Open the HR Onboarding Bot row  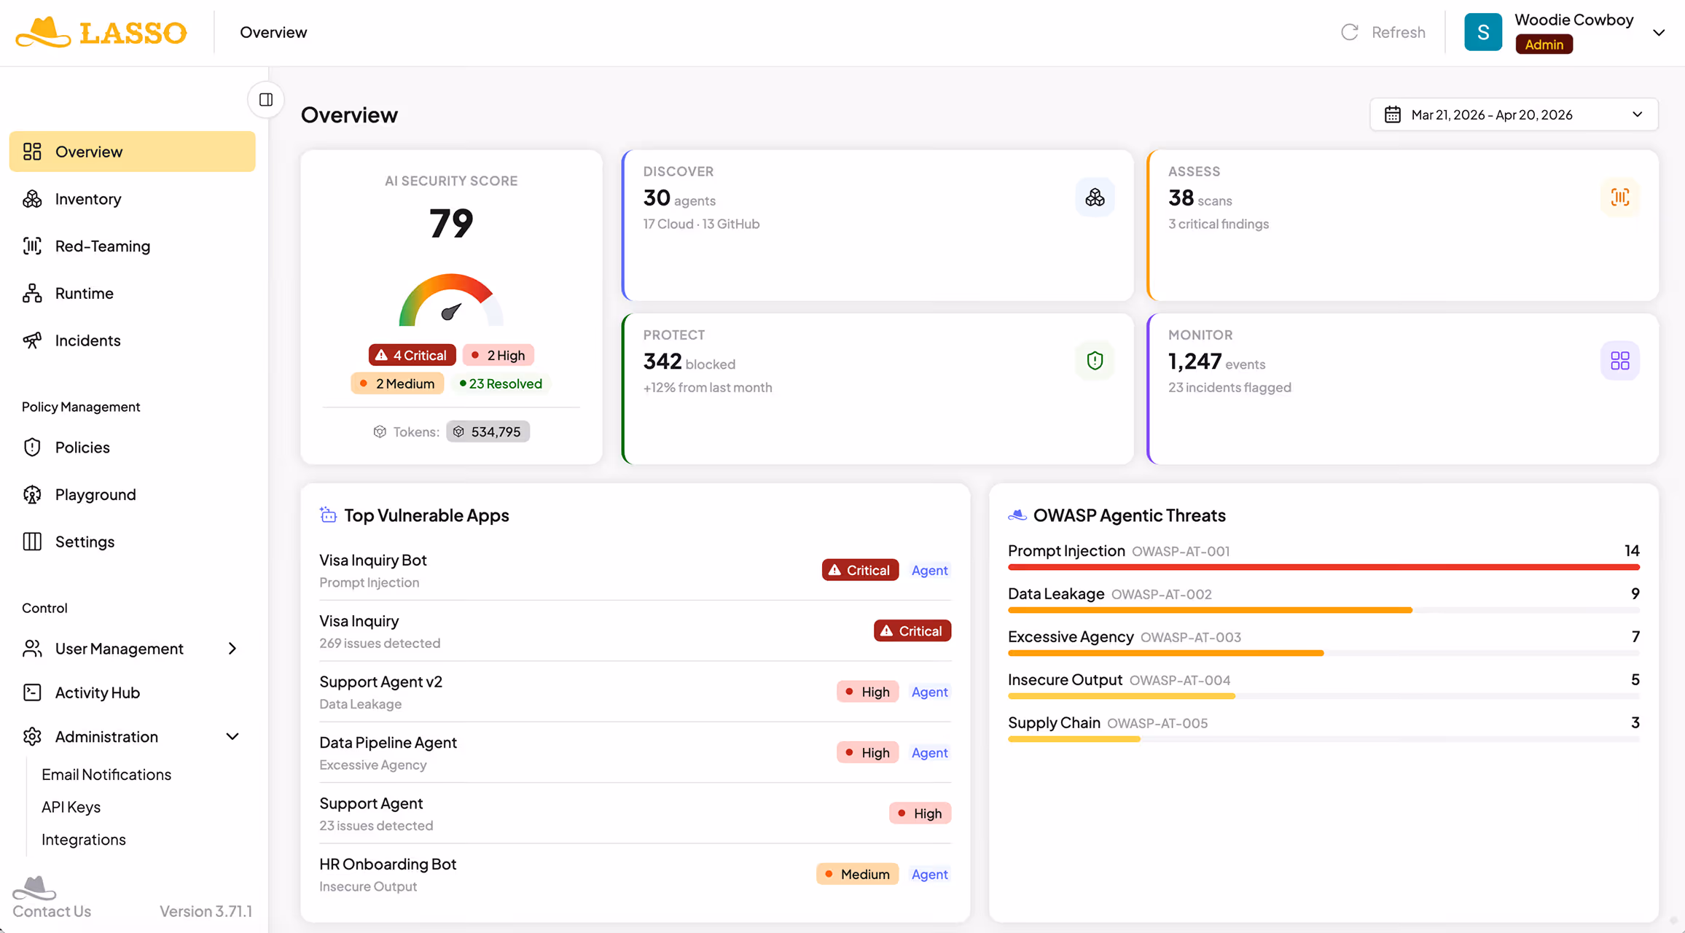pyautogui.click(x=635, y=874)
